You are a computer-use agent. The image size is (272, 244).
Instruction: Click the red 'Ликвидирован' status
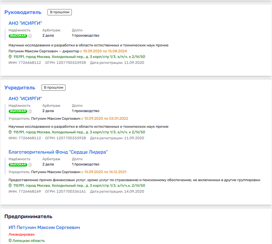[22, 235]
